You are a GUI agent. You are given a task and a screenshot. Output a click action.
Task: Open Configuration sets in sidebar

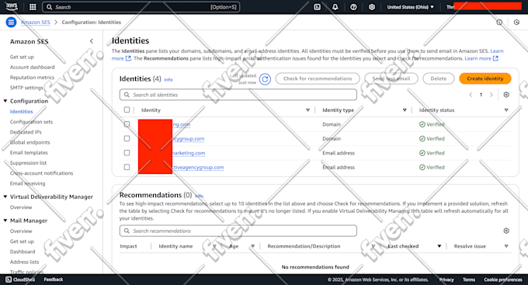point(31,122)
